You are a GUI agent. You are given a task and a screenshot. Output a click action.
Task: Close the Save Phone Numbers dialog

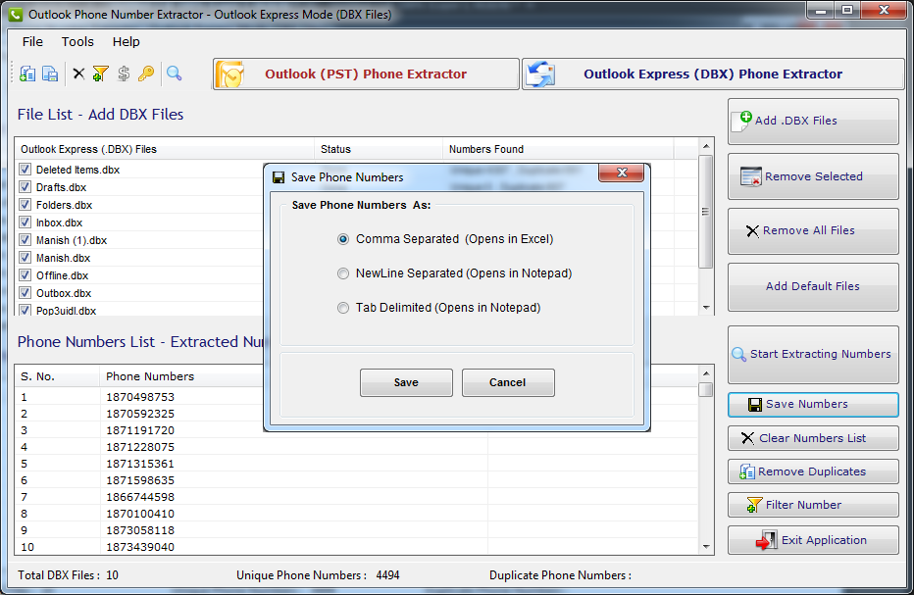pos(622,173)
